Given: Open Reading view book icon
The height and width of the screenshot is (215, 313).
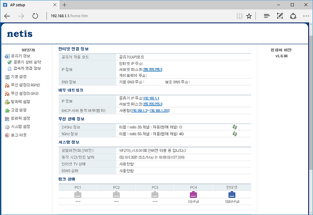Looking at the screenshot, I should 240,16.
